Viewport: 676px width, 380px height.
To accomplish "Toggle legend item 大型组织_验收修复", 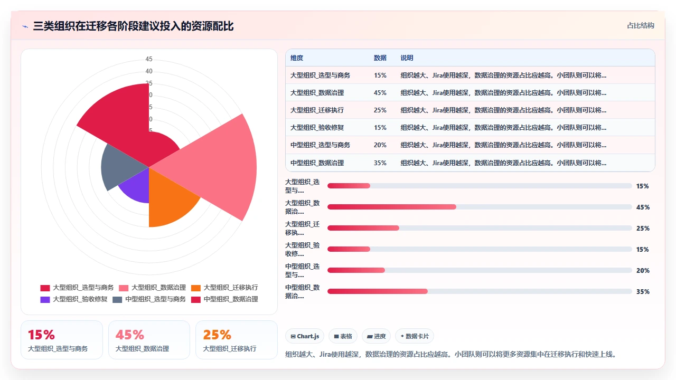I will point(74,299).
